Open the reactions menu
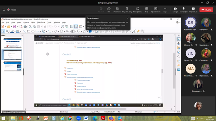This screenshot has height=121, width=216. click(137, 10)
